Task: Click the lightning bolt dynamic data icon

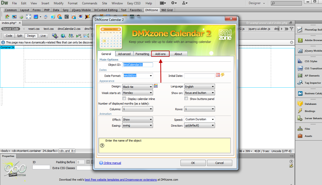Action: click(223, 75)
